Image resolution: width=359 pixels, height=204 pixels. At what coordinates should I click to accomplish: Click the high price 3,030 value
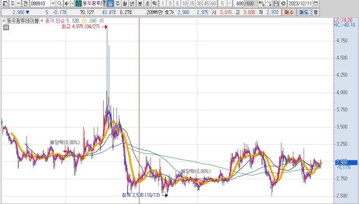pyautogui.click(x=249, y=13)
